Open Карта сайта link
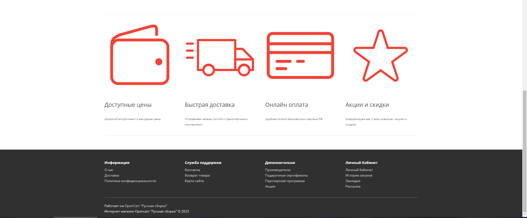This screenshot has height=218, width=527. click(194, 181)
